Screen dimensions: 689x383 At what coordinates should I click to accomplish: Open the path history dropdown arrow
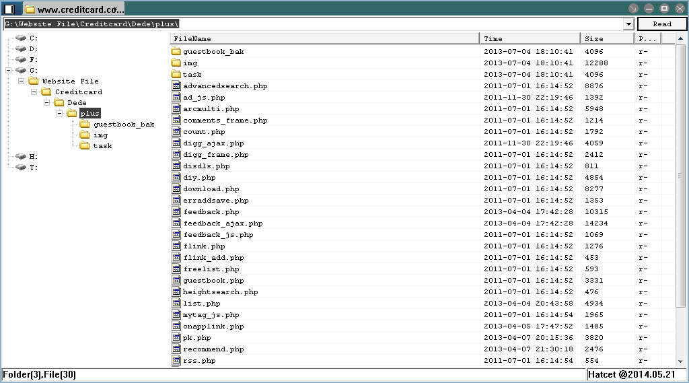629,24
